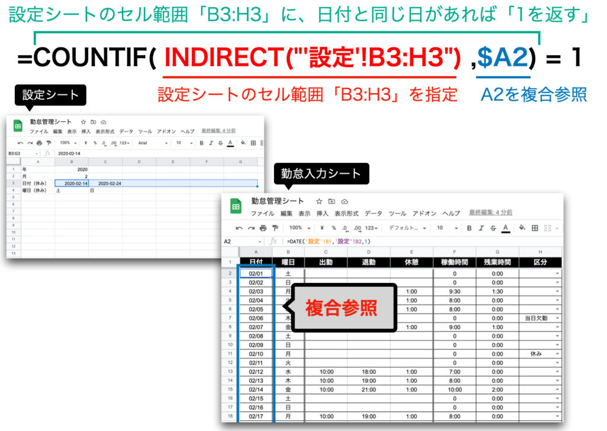Image resolution: width=607 pixels, height=431 pixels.
Task: Open 最終編集 history link in settings sheet
Action: [x=218, y=131]
